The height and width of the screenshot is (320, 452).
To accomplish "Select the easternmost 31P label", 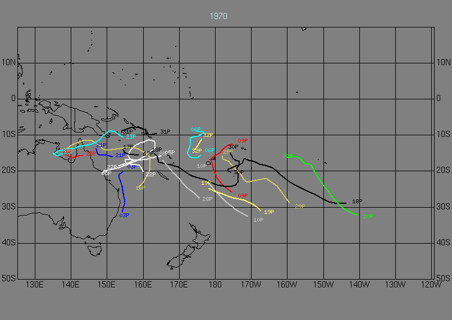I will point(165,131).
